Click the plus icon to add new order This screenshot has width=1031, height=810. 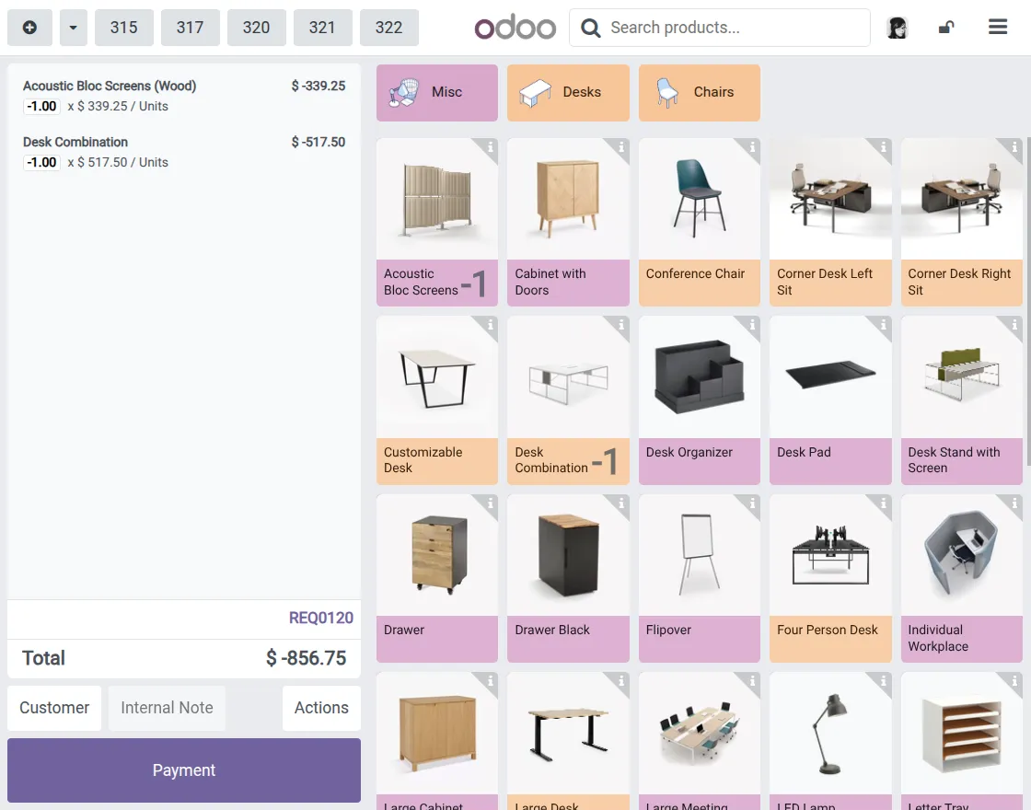pos(29,28)
